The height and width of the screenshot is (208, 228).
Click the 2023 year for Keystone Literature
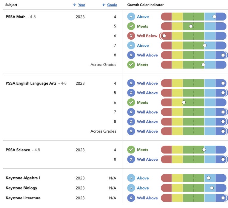80,198
